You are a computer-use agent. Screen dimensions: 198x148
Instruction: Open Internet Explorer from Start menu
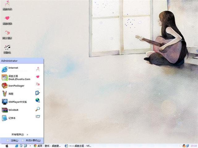point(14,69)
